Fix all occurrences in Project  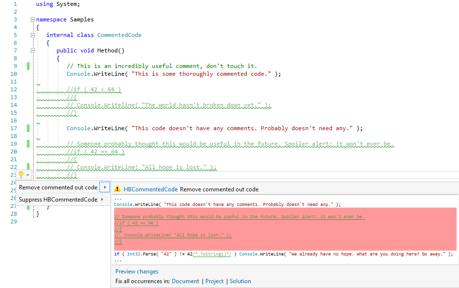pyautogui.click(x=214, y=281)
